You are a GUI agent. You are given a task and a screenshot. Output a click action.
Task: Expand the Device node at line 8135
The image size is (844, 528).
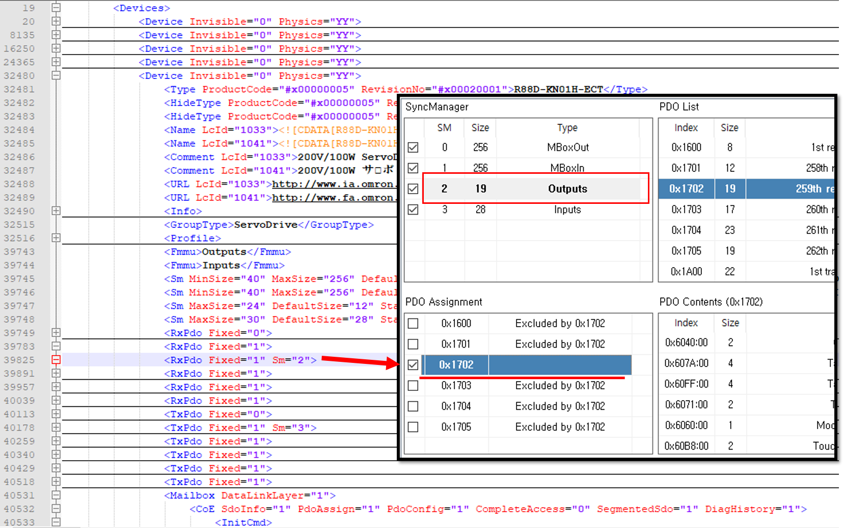pos(56,35)
